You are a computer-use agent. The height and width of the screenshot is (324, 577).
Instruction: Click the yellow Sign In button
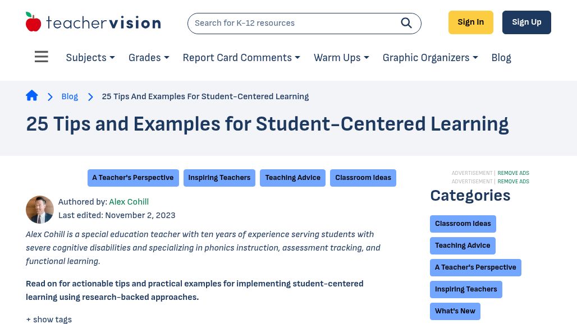point(470,22)
